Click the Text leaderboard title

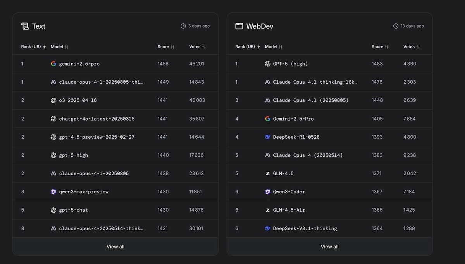pos(39,26)
